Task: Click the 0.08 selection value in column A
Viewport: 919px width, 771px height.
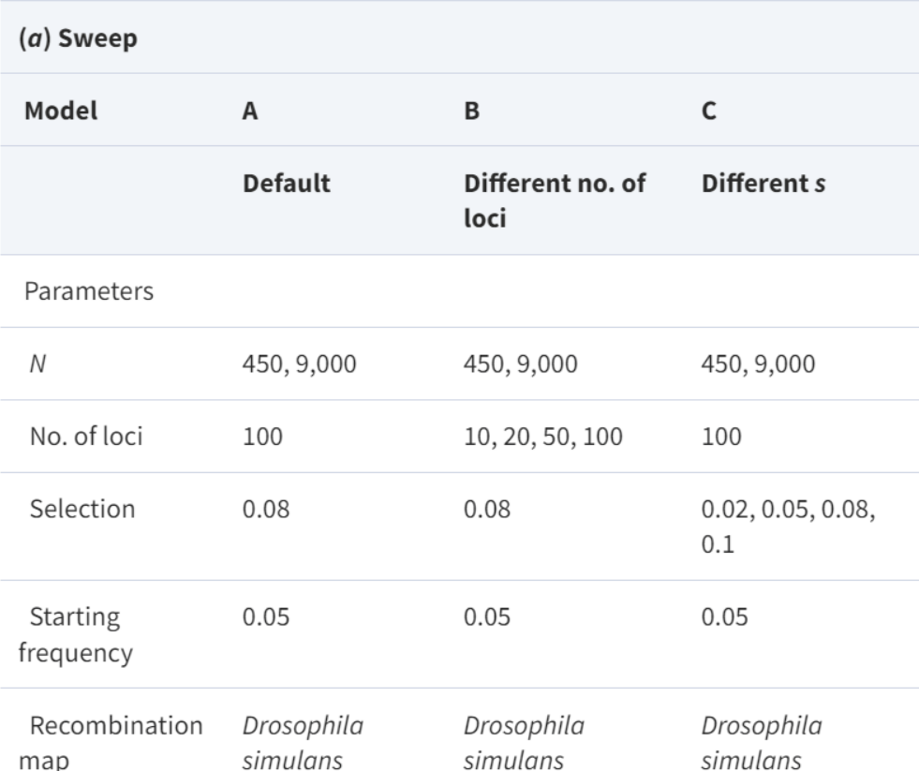Action: click(x=263, y=509)
